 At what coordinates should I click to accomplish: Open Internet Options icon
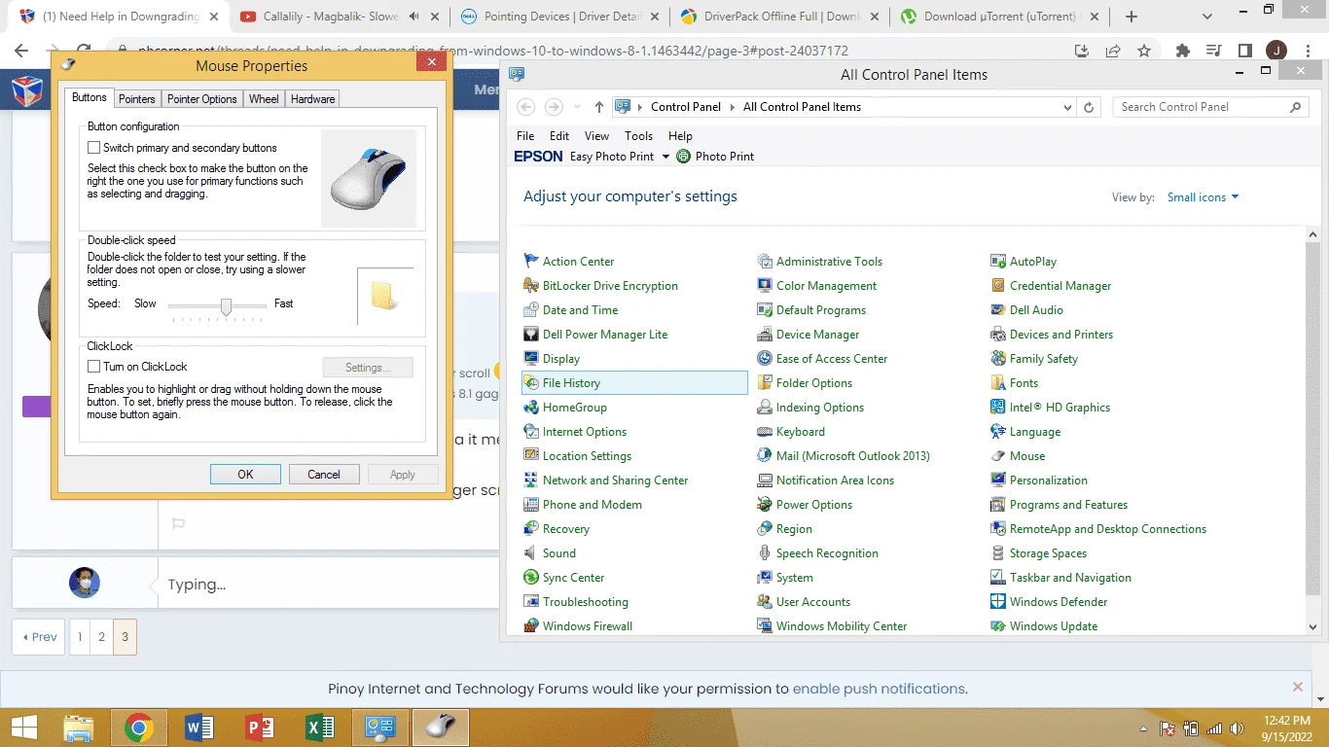point(531,431)
